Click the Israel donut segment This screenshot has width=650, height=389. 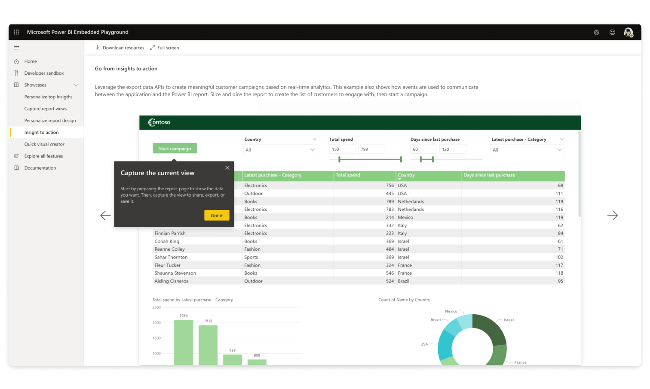pos(492,328)
